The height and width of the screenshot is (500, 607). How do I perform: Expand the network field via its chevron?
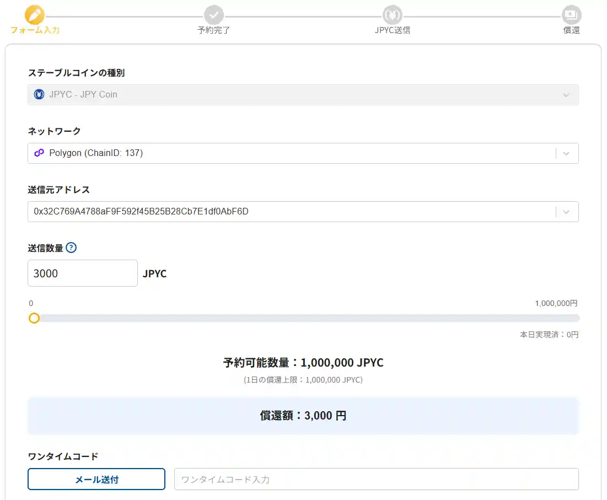[566, 153]
